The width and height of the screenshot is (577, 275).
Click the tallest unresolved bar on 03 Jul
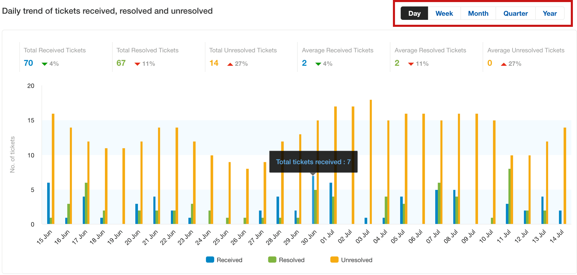pyautogui.click(x=371, y=162)
